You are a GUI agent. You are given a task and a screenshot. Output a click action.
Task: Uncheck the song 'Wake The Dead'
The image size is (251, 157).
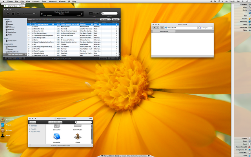click(x=32, y=29)
